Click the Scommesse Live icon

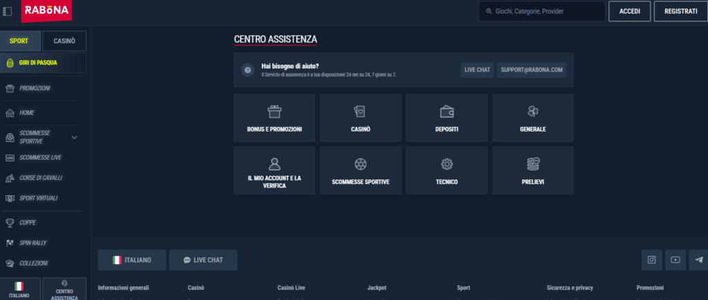pos(10,158)
